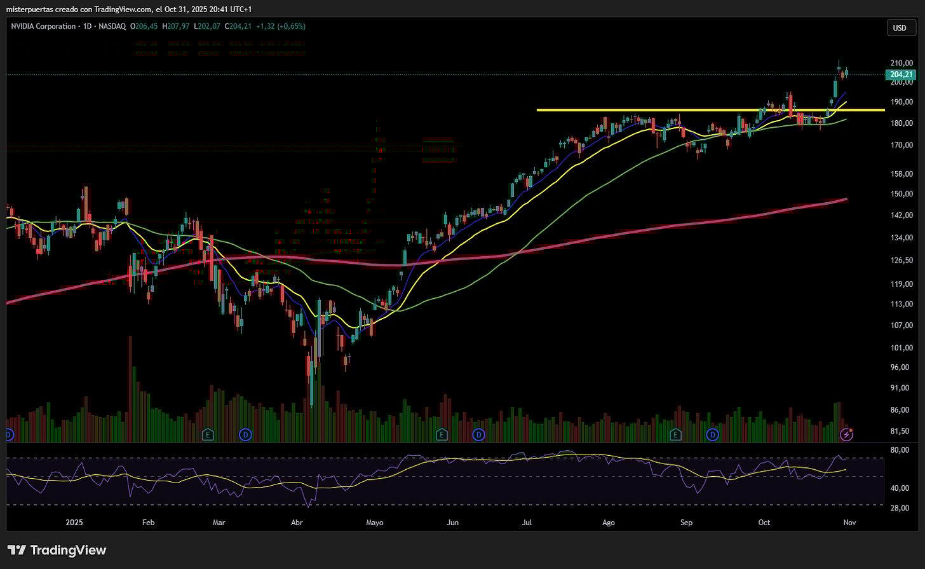Click the 101,00 price axis label
The image size is (925, 569).
(x=902, y=348)
